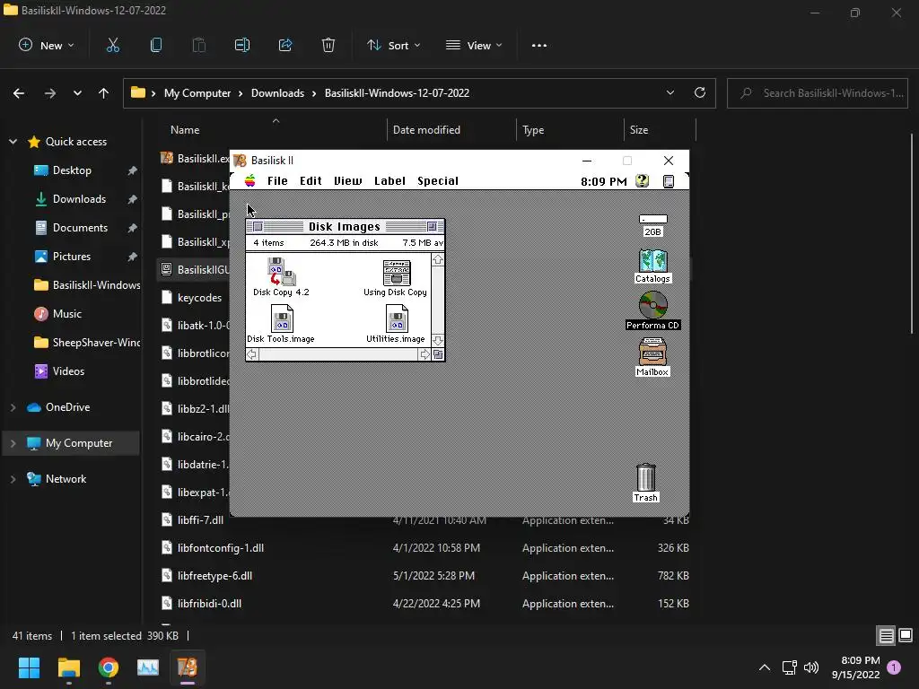Switch to large thumbnails view button
The width and height of the screenshot is (919, 689).
pos(906,636)
